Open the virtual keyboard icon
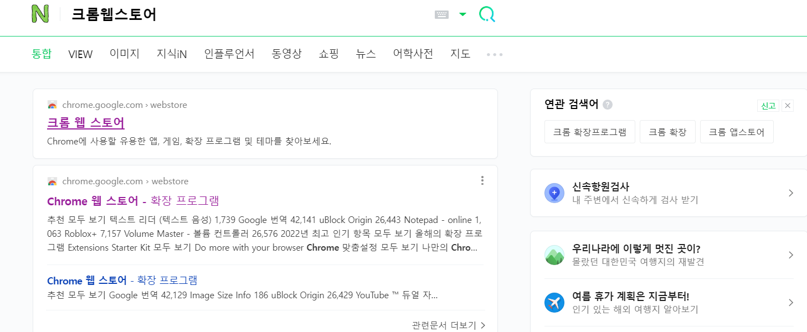 441,15
